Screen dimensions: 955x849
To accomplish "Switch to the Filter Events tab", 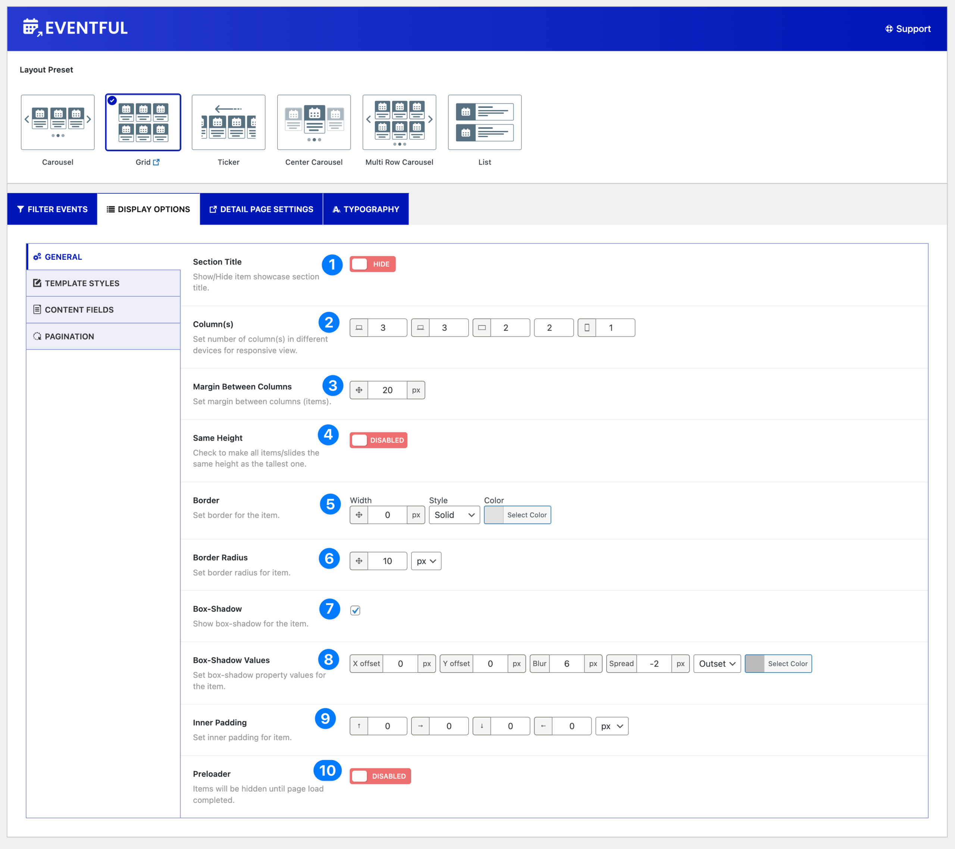I will [x=52, y=209].
